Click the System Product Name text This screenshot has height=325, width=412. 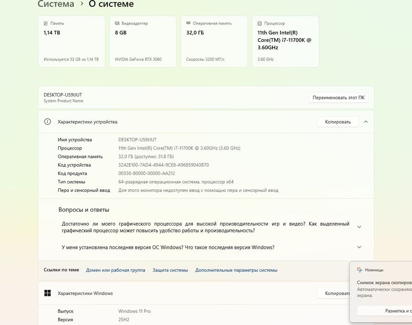[63, 101]
